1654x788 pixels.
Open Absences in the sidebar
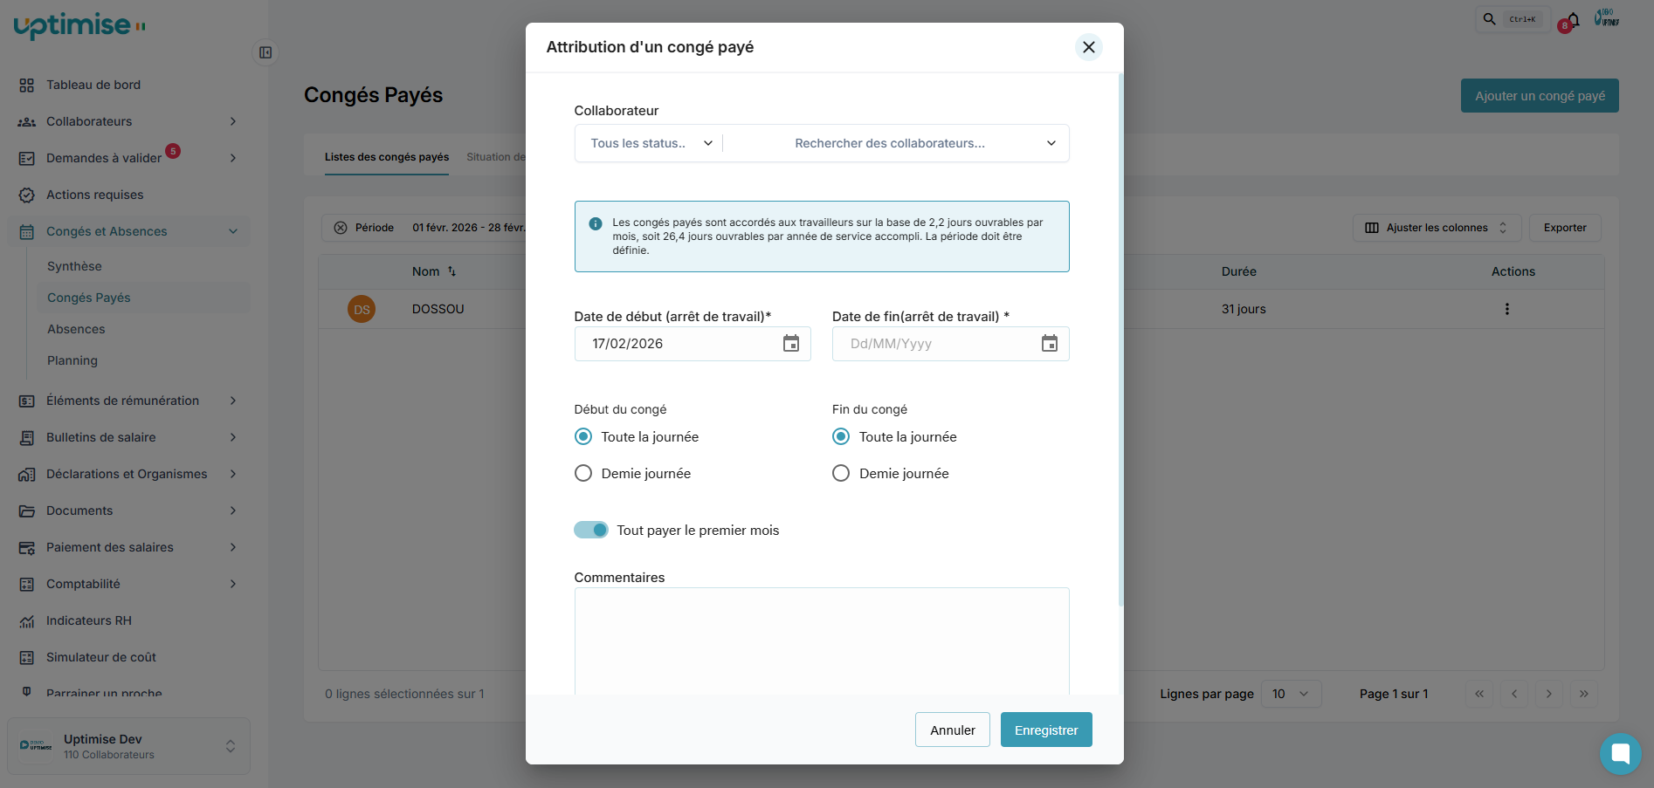[76, 329]
